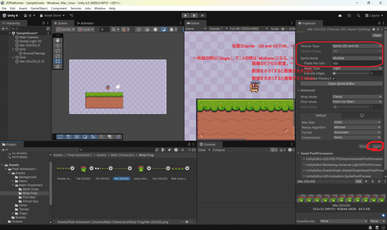Image resolution: width=387 pixels, height=230 pixels.
Task: Open the GameObject menu
Action: coord(39,8)
